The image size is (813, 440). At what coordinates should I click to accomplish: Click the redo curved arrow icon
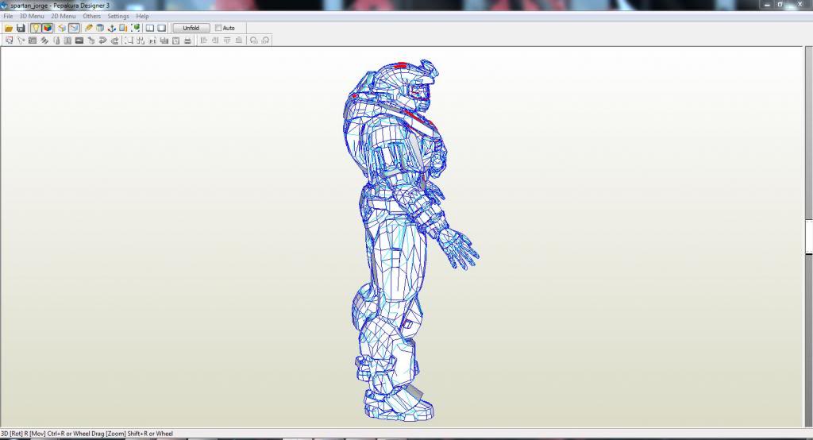(x=114, y=41)
